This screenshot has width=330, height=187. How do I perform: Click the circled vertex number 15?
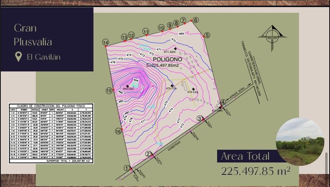[109, 91]
